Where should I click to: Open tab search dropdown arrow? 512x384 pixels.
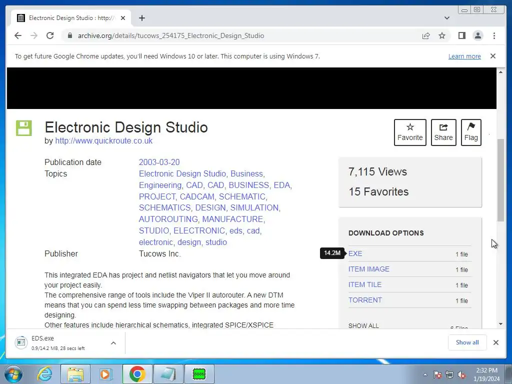tap(447, 18)
